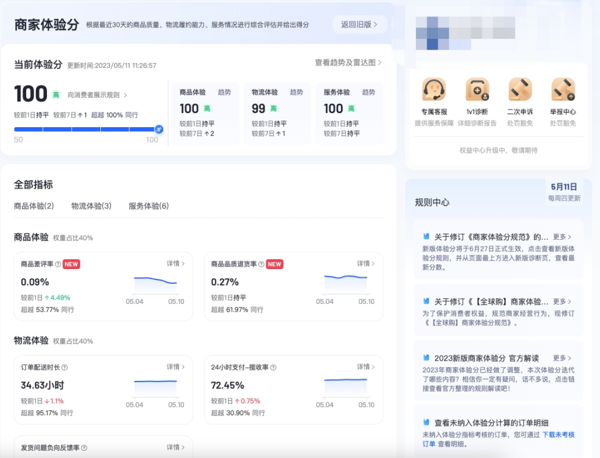
Task: Click help icon next to 24小时支付-揽收率
Action: 273,368
